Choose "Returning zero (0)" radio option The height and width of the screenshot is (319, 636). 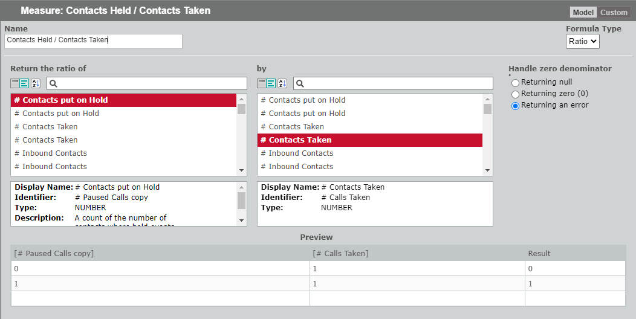click(515, 94)
